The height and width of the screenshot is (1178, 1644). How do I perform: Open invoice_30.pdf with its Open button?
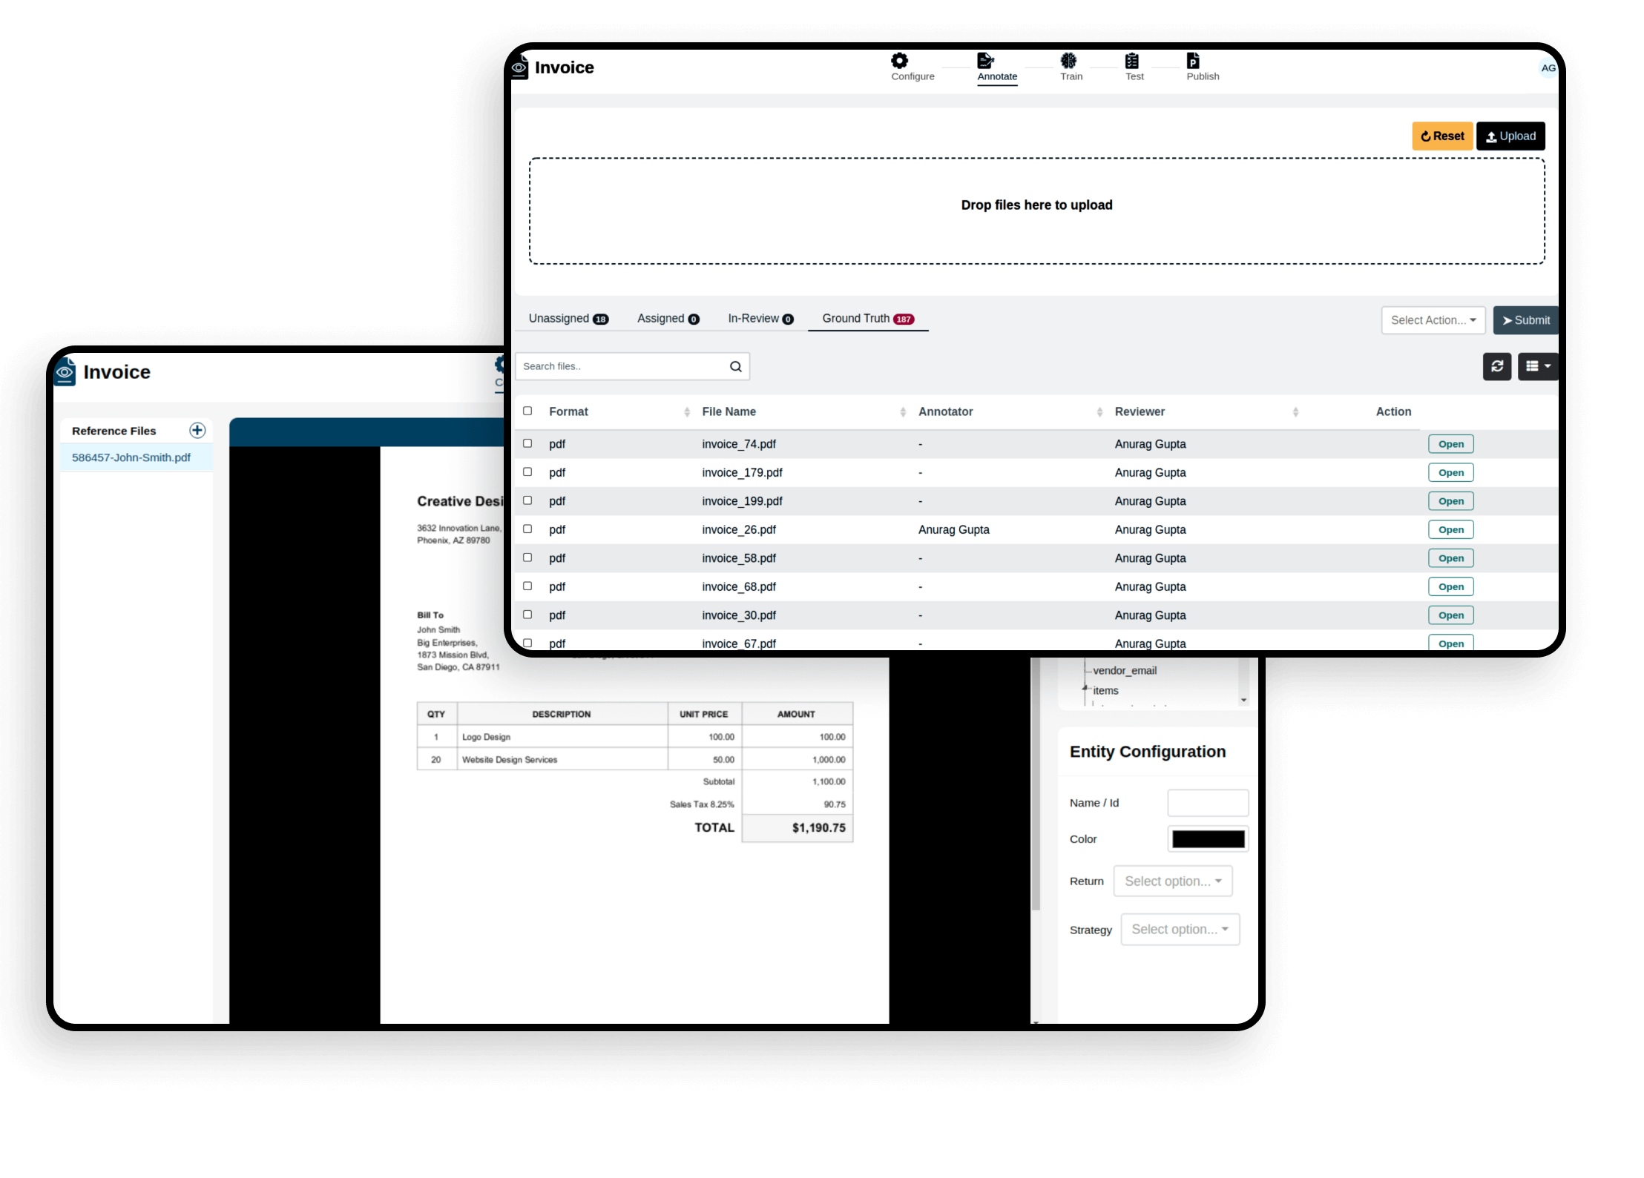pos(1450,615)
